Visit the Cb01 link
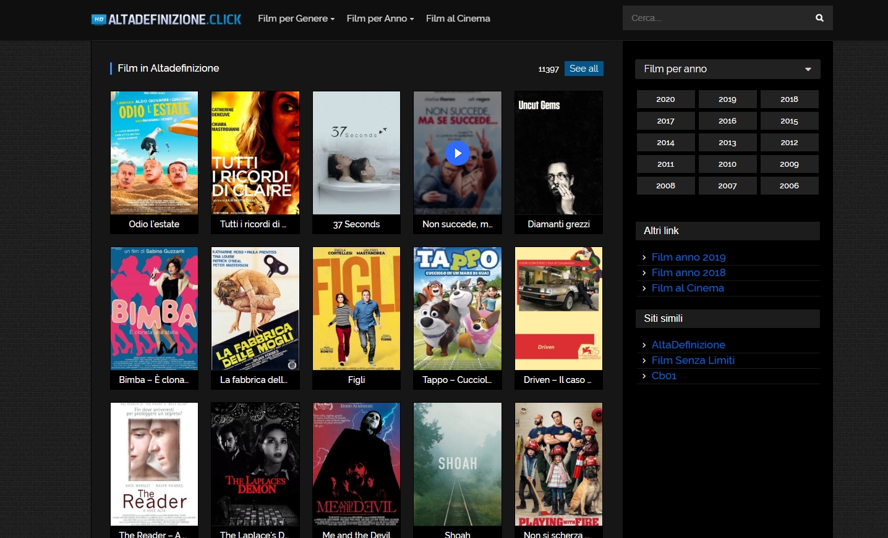The height and width of the screenshot is (538, 888). [x=664, y=376]
